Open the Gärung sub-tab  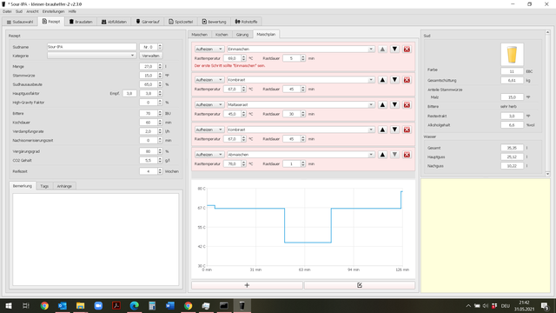[242, 35]
